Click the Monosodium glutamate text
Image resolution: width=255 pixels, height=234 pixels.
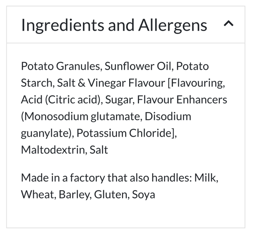click(82, 117)
